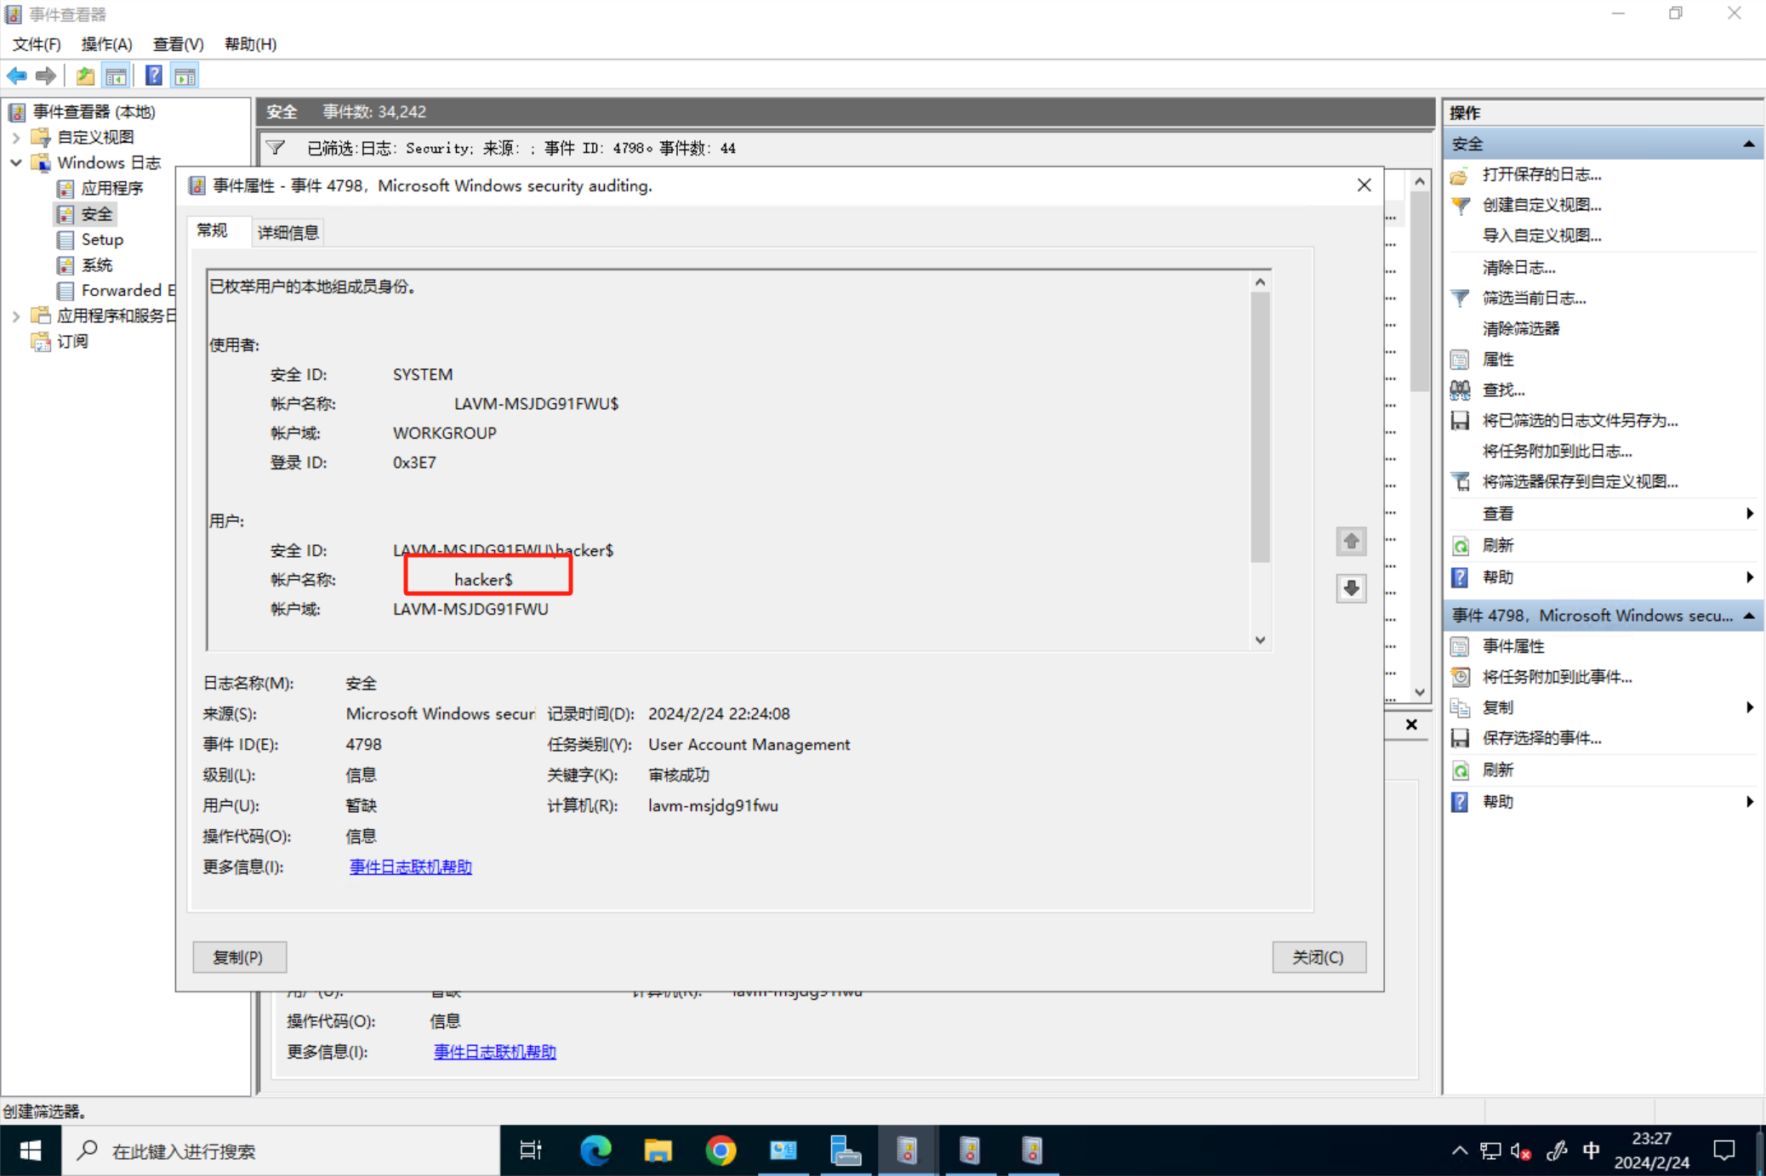Click the Find binoculars icon

(1460, 389)
